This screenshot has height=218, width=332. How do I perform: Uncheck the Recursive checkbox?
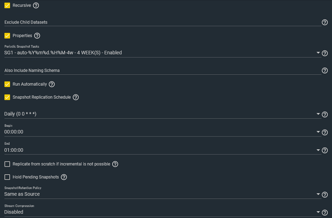7,5
